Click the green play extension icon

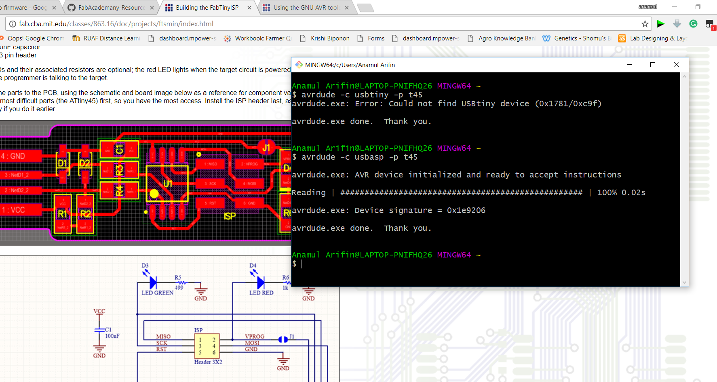tap(661, 24)
